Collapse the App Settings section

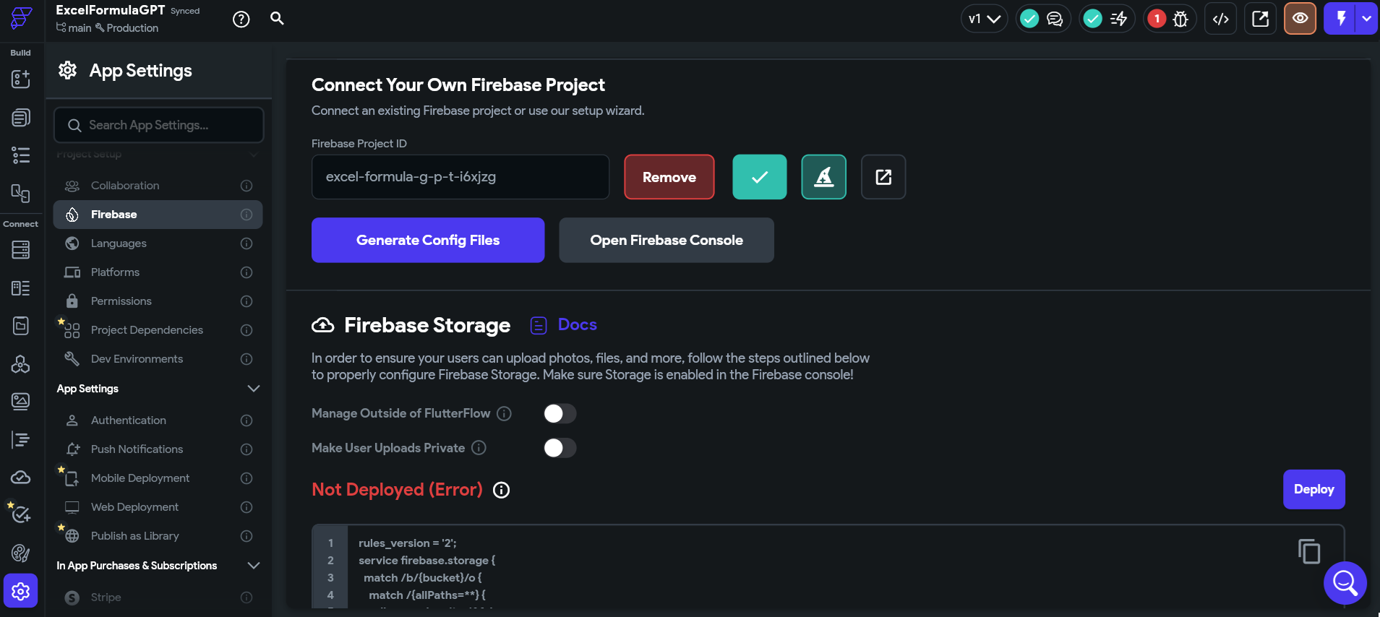point(254,389)
